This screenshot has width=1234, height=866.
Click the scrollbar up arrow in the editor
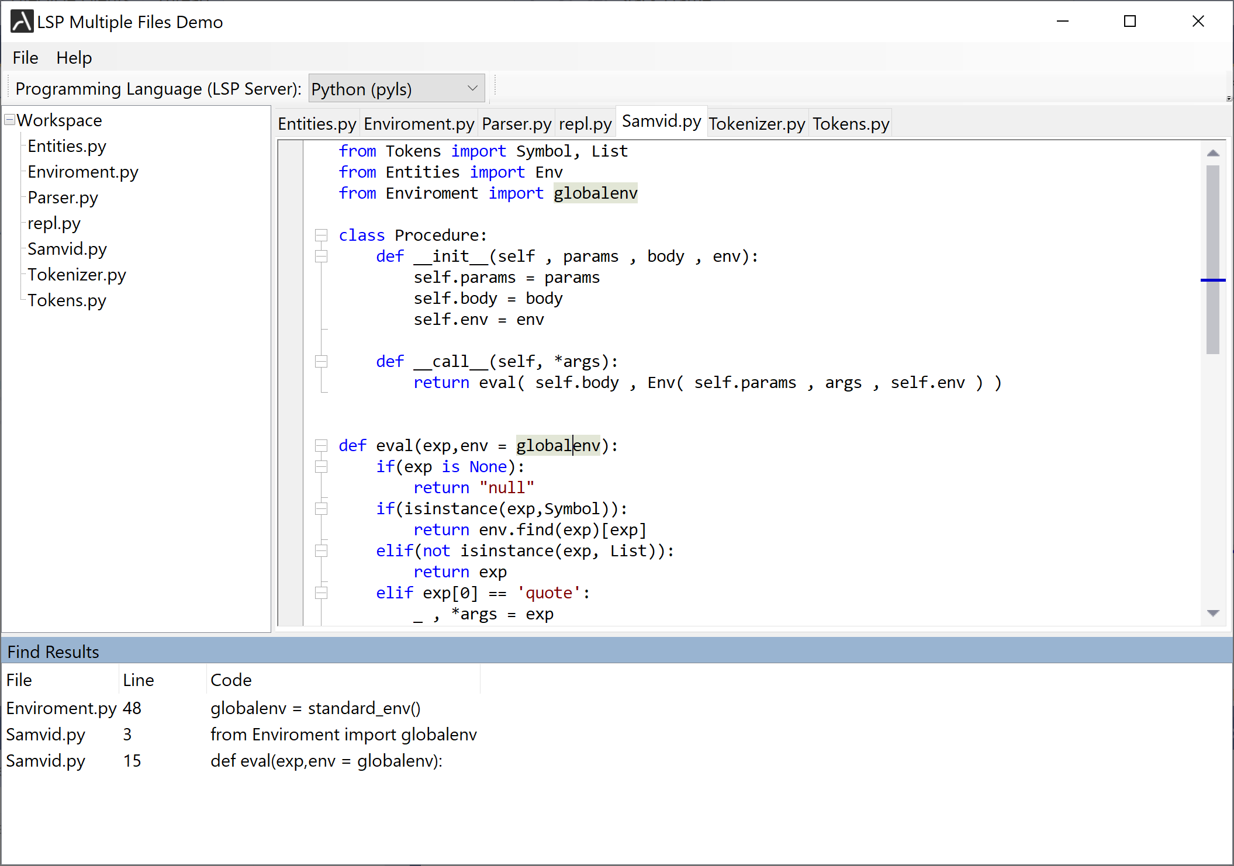(x=1214, y=152)
